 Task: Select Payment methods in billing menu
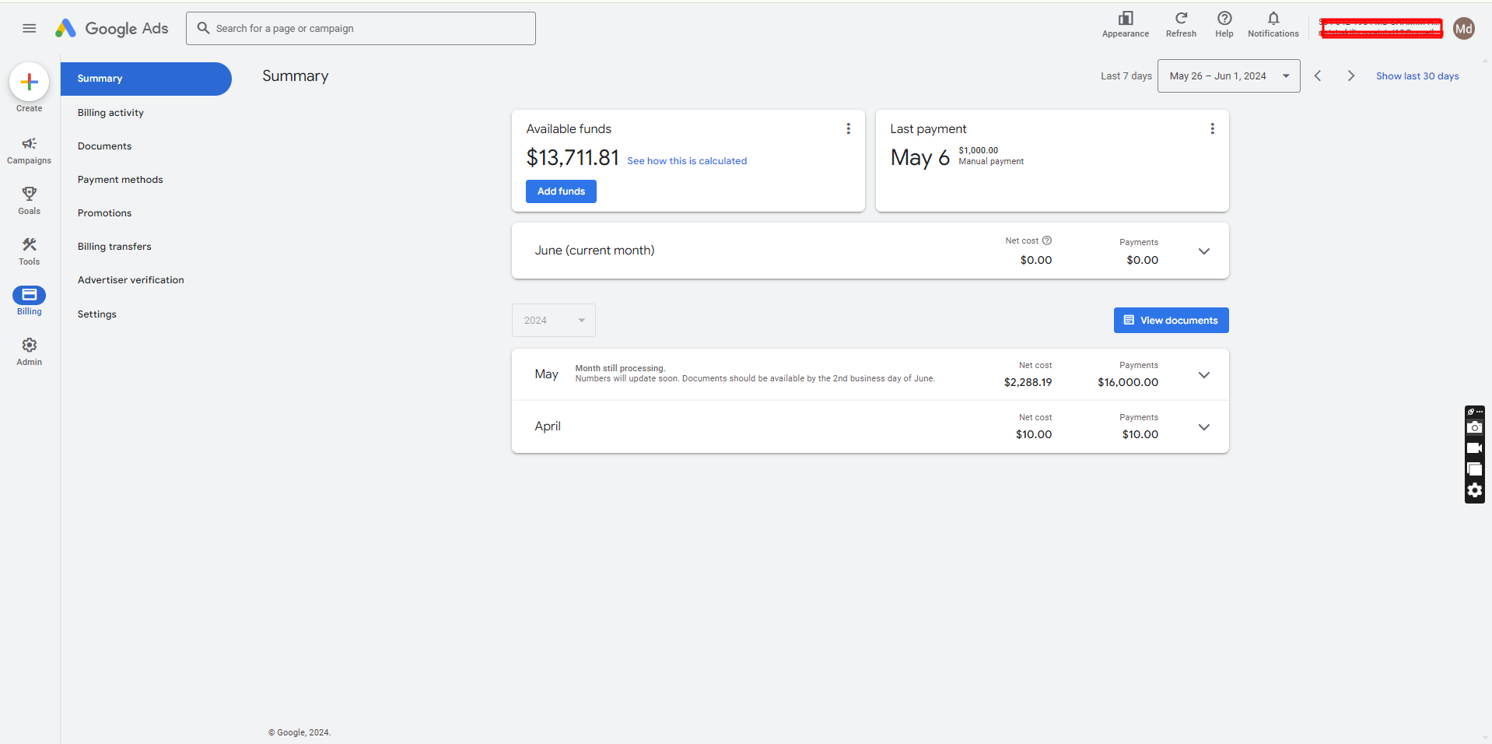121,180
